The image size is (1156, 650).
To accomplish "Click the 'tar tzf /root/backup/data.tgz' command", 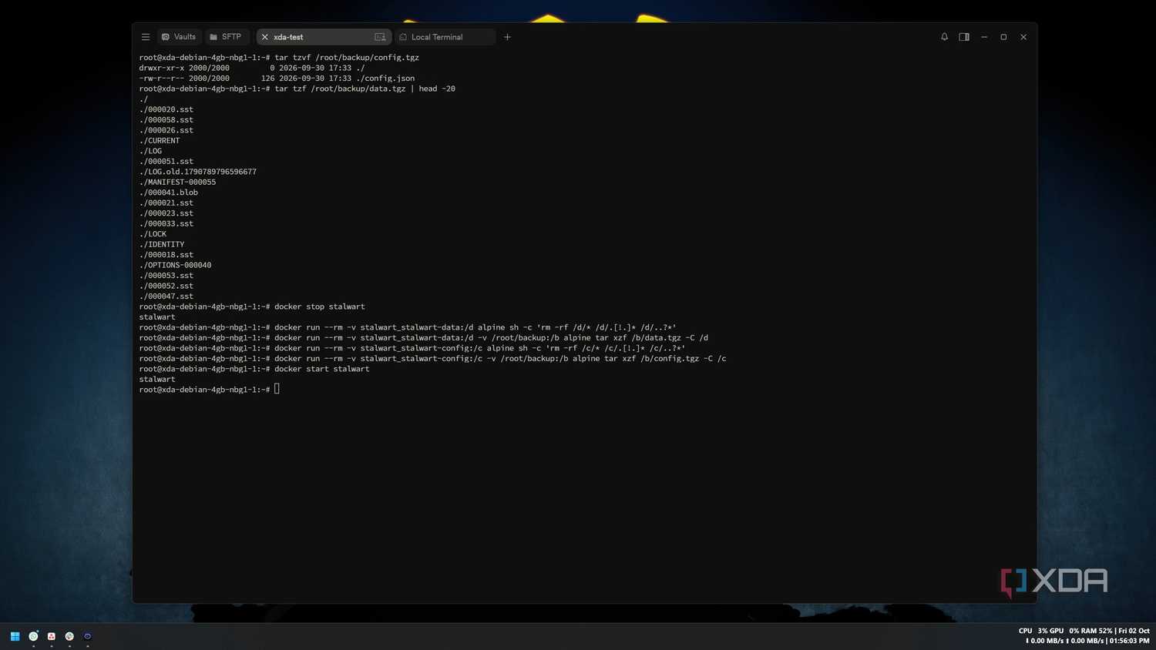I will (340, 89).
